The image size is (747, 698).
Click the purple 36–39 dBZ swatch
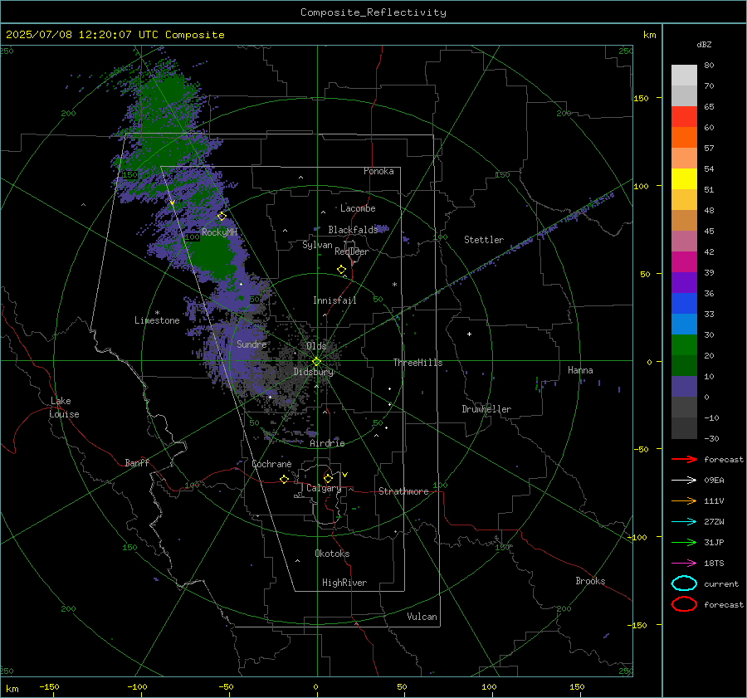click(x=684, y=283)
